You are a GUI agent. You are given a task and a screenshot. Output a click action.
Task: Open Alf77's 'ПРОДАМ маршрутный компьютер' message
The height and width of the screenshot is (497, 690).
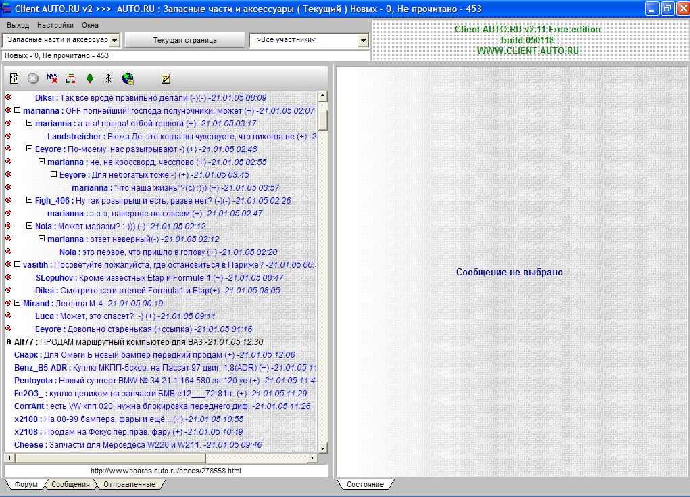[x=139, y=342]
